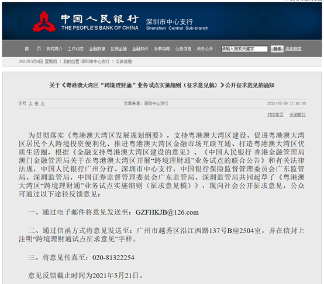Open the 金融知识 menu item
This screenshot has height=284, width=324.
point(140,49)
